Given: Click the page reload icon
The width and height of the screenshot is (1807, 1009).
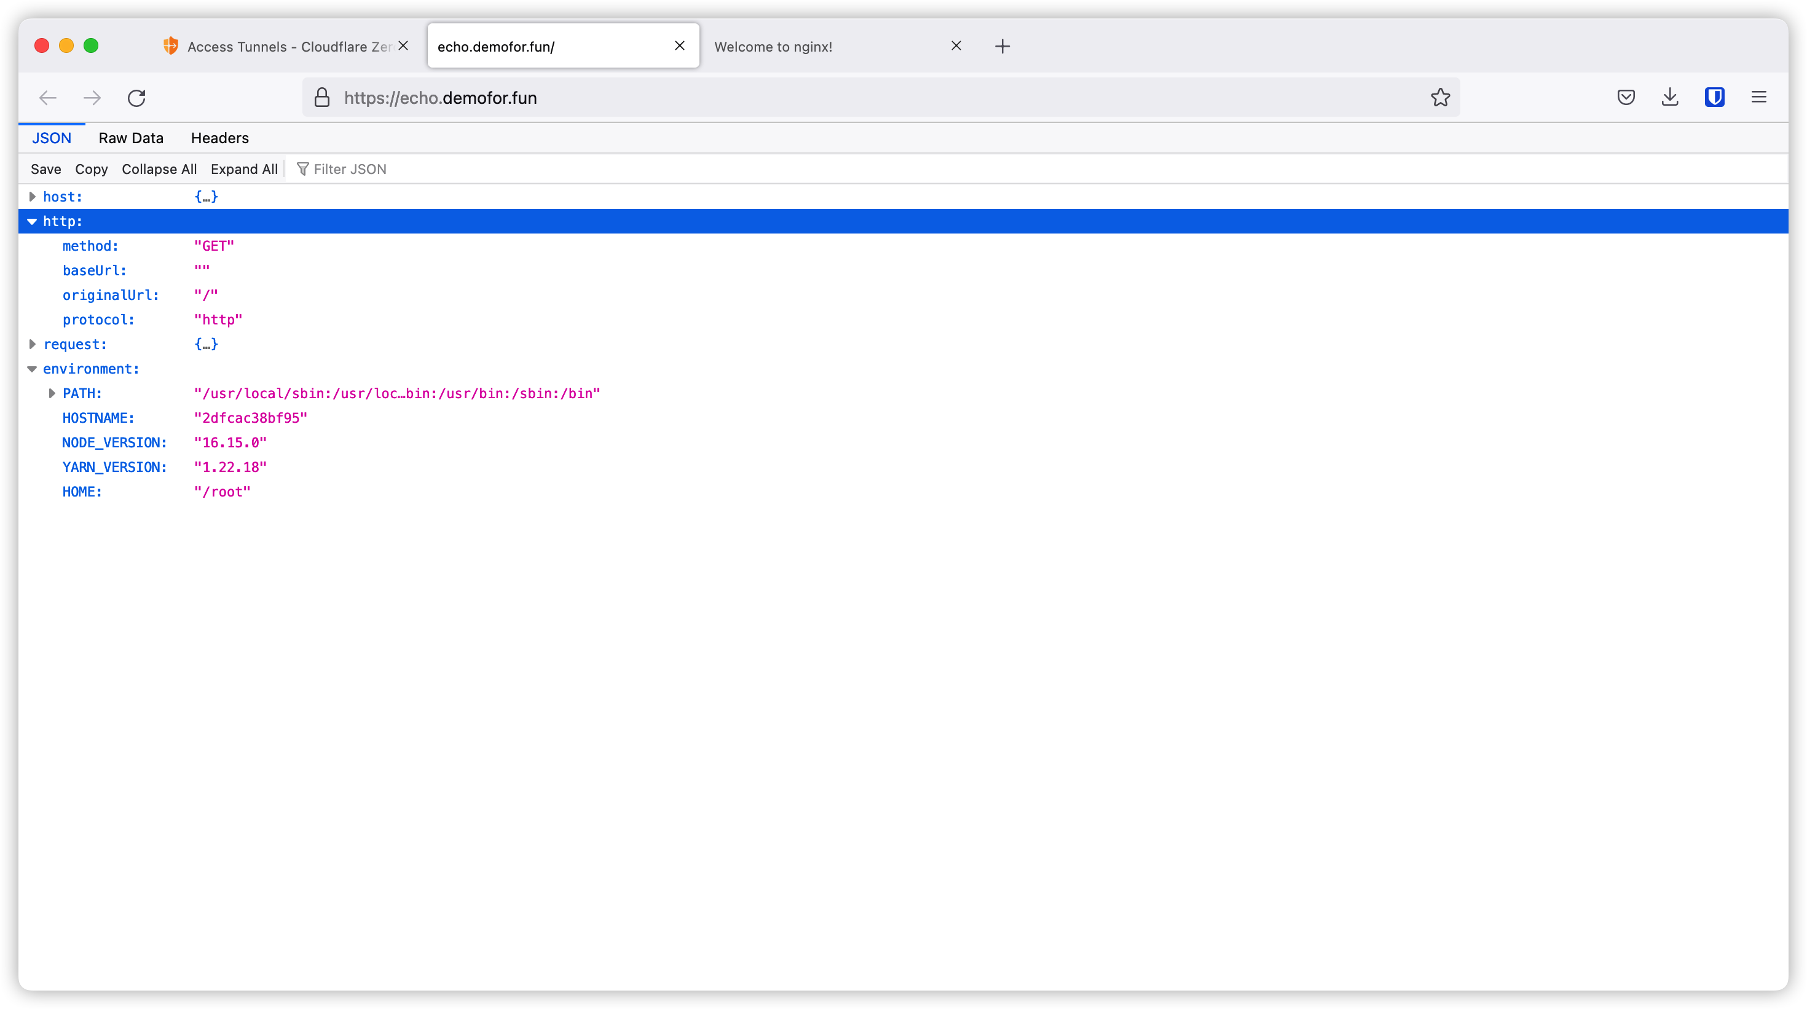Looking at the screenshot, I should point(137,98).
